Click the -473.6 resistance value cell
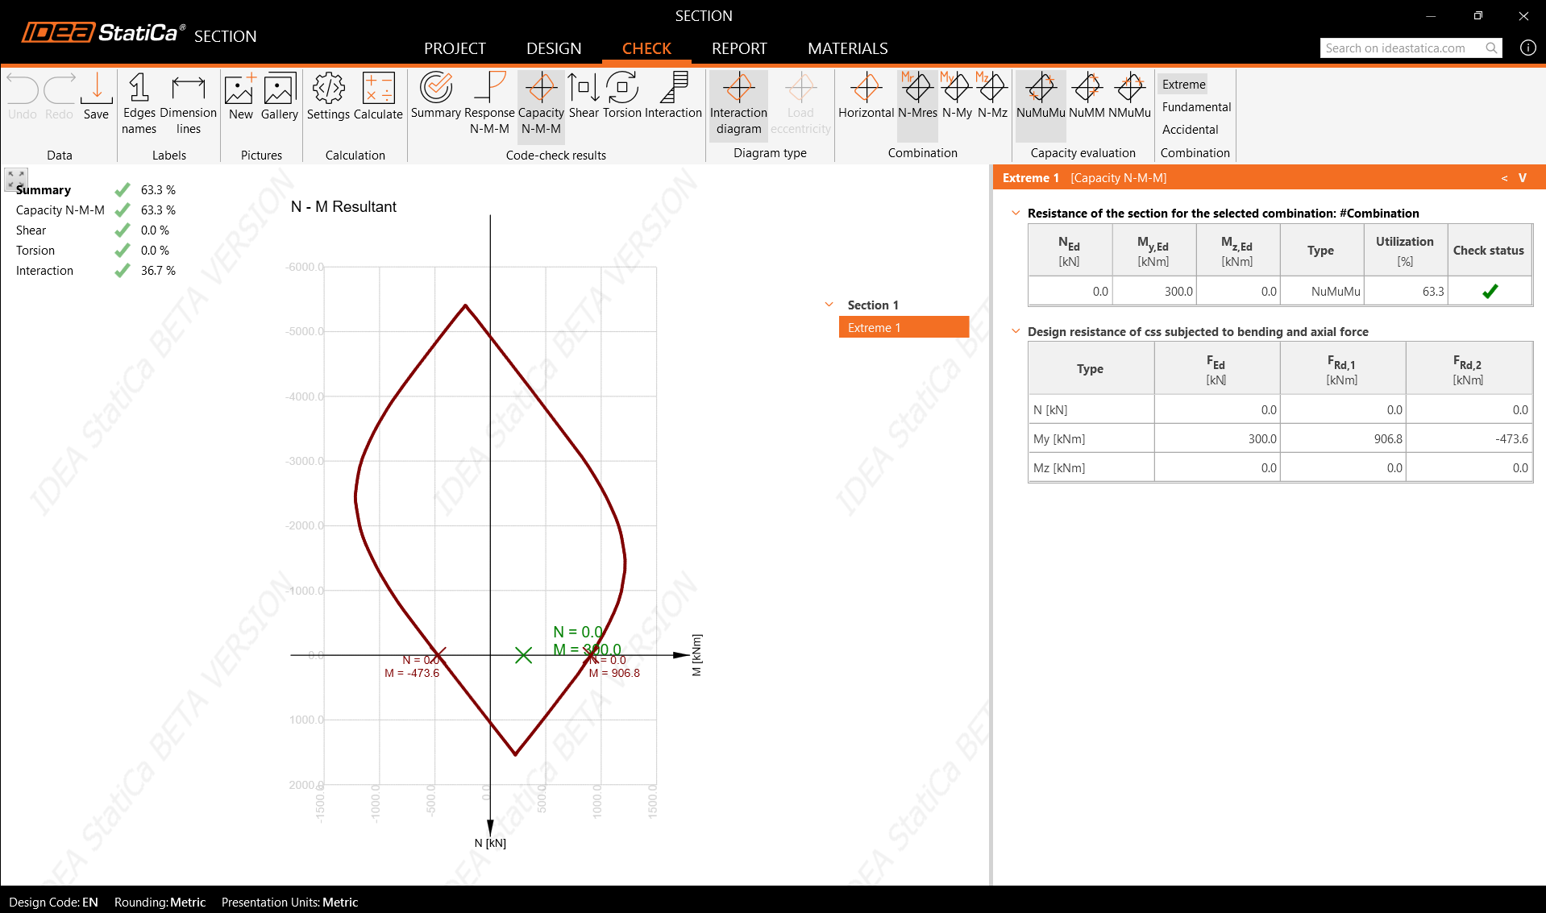The image size is (1546, 913). [x=1469, y=438]
